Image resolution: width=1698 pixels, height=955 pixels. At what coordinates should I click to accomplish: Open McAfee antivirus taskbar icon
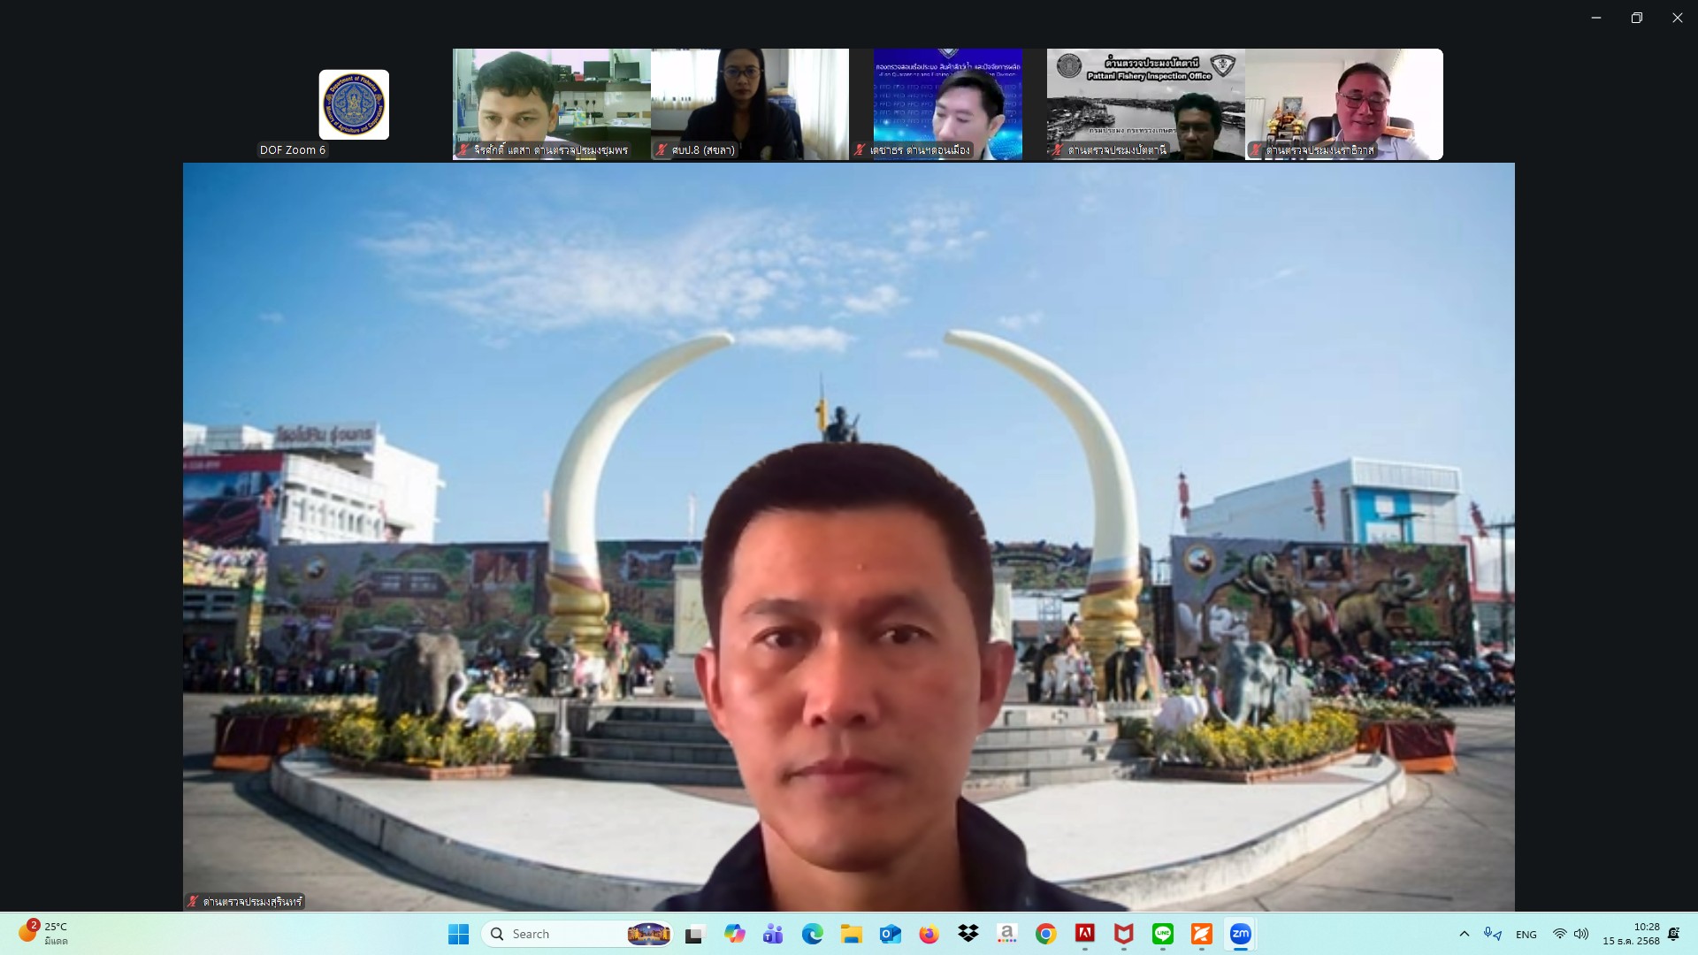[1123, 934]
